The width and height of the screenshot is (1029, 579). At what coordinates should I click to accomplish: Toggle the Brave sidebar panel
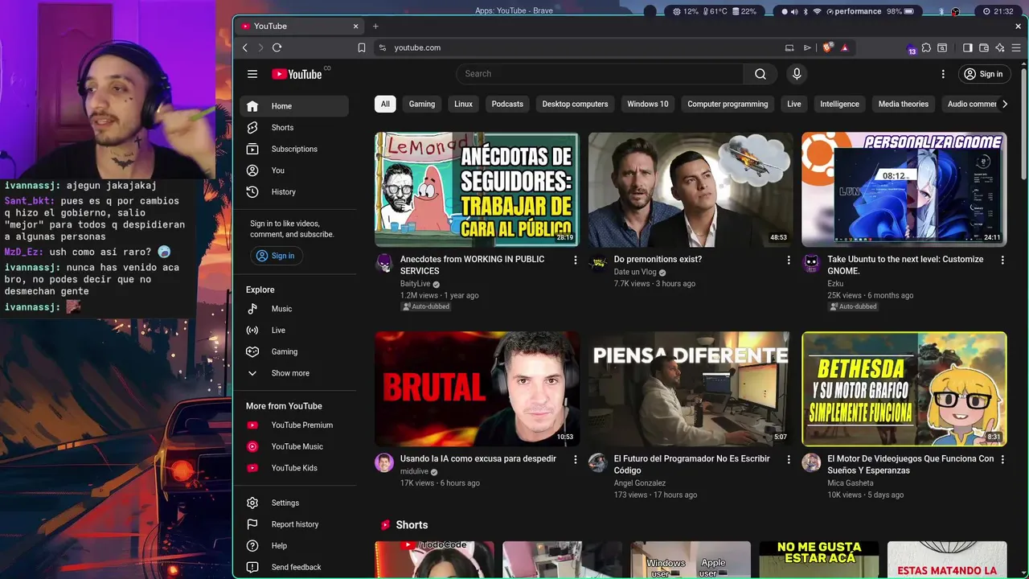point(968,47)
